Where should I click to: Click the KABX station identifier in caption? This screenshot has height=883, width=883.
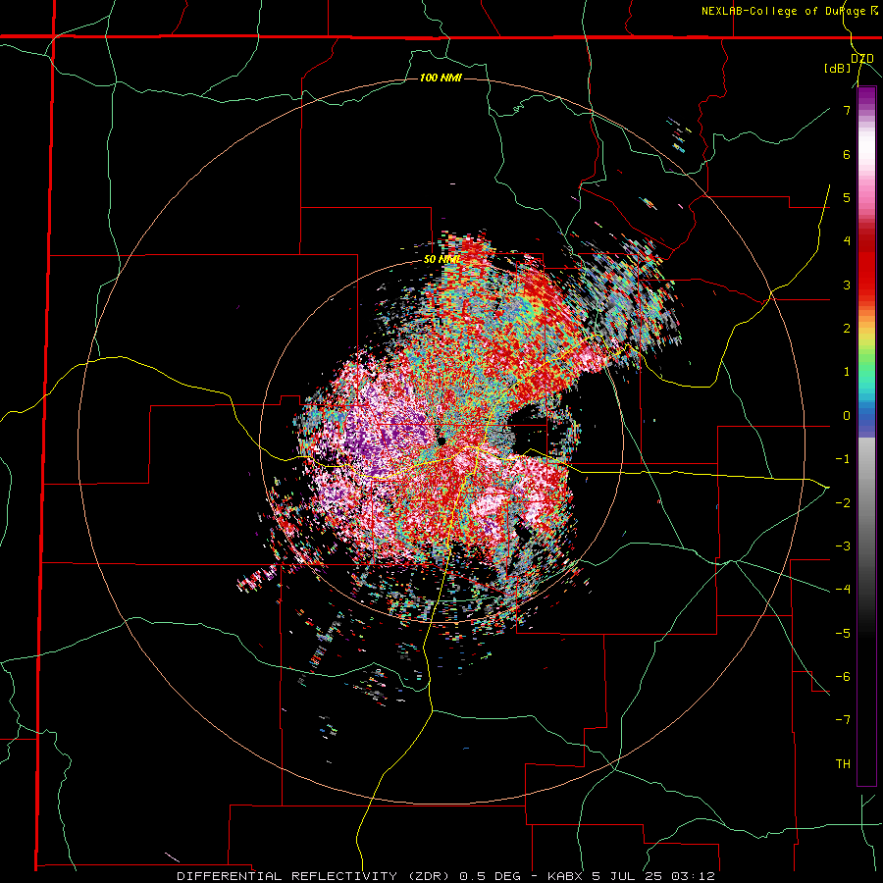[x=565, y=876]
